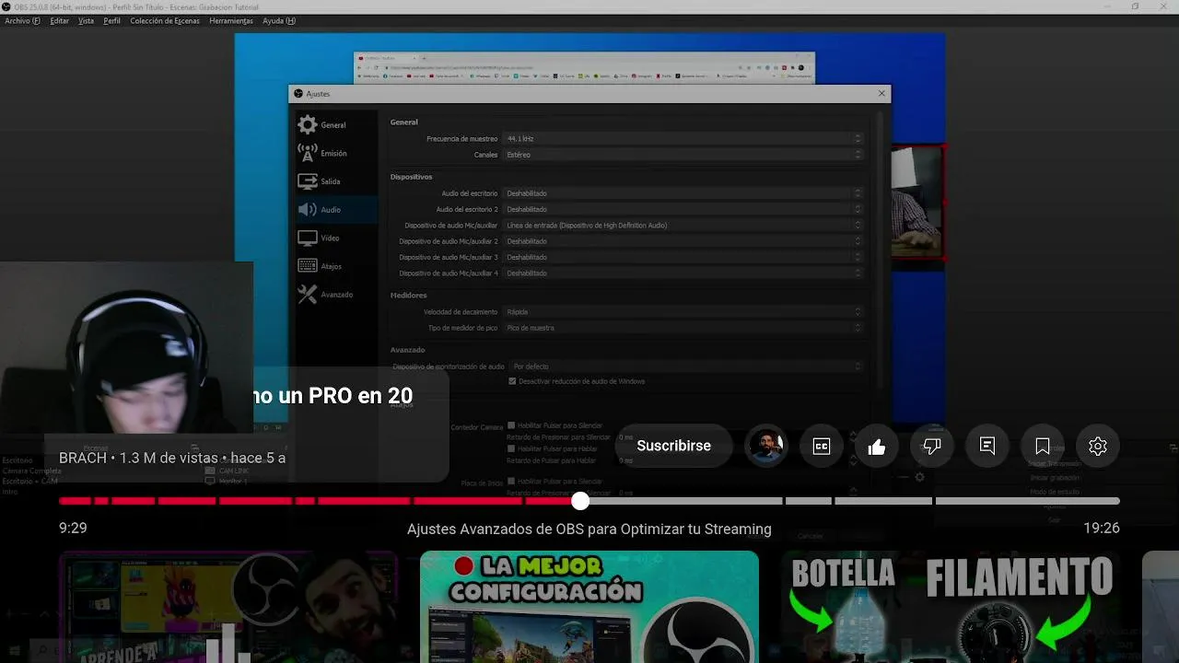Click the Ajustes dialog vertical scrollbar
The width and height of the screenshot is (1179, 663).
coord(880,249)
